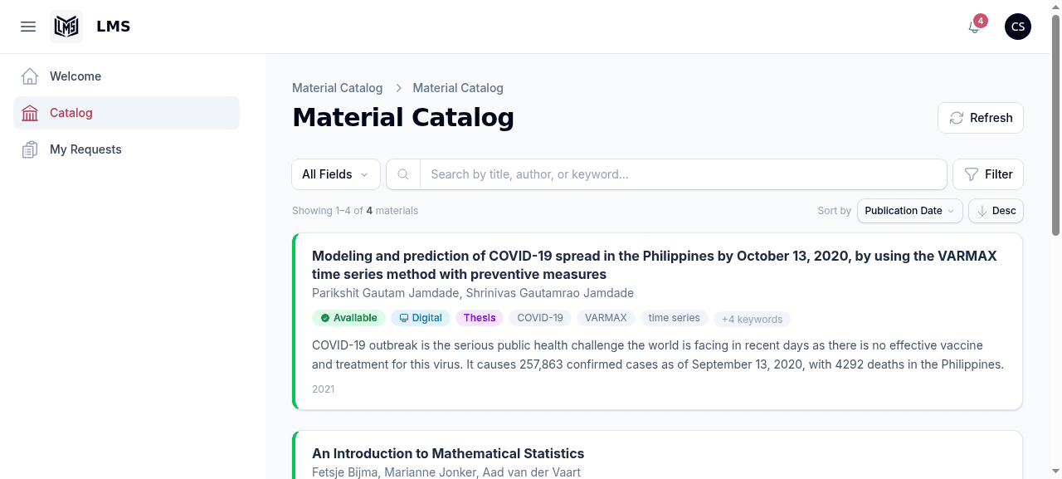Click the page vertical scrollbar
The height and width of the screenshot is (479, 1062).
1055,125
